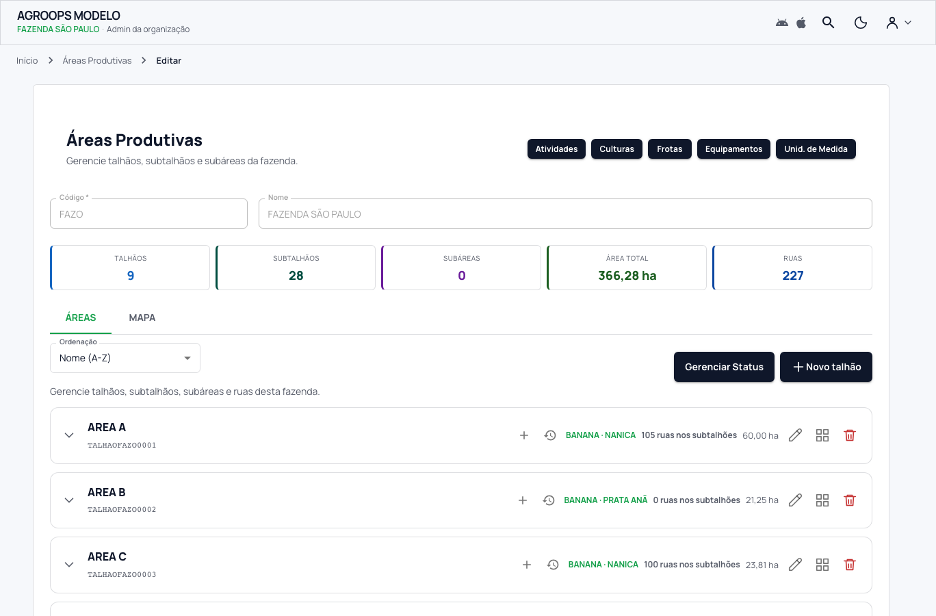936x616 pixels.
Task: Expand the AREA B row chevron
Action: (69, 500)
